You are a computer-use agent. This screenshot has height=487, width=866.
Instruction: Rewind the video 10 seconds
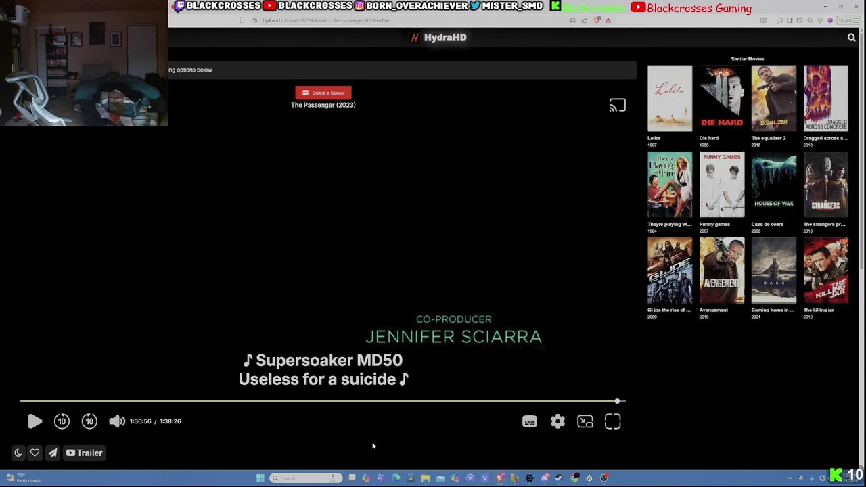(x=62, y=421)
